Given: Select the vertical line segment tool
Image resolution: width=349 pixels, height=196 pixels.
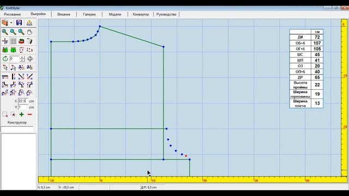Looking at the screenshot, I should (13, 77).
